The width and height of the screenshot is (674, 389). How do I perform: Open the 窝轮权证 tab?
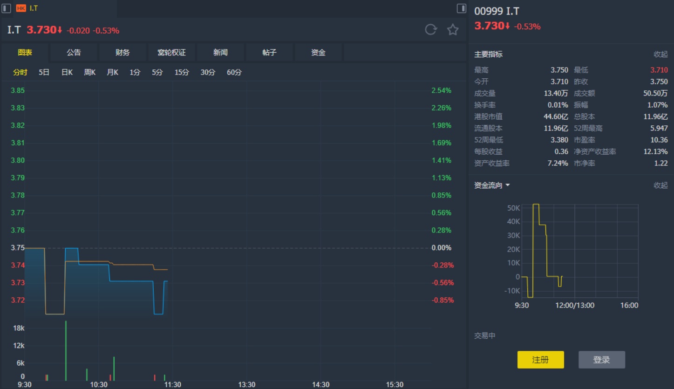171,53
